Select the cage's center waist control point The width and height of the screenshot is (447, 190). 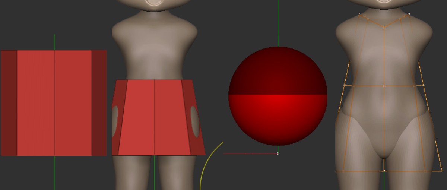coord(384,86)
